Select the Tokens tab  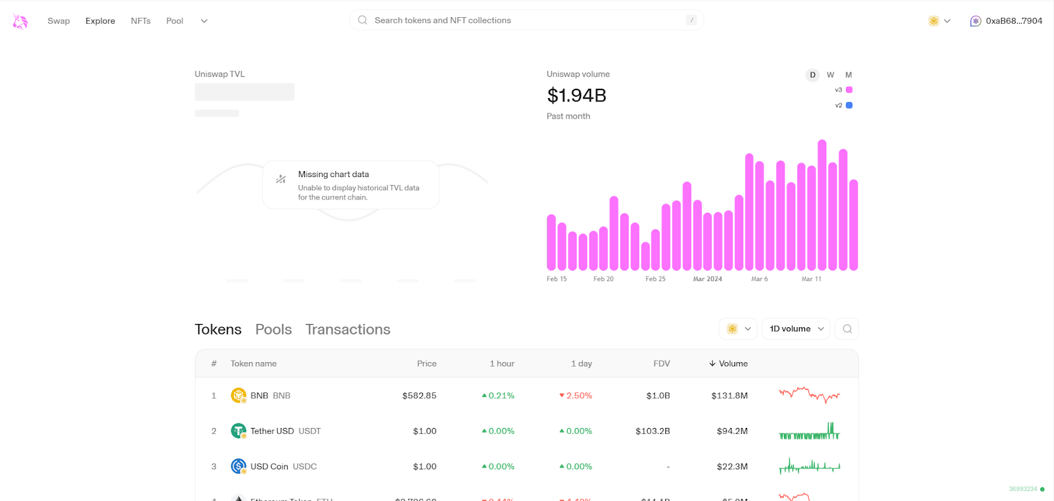point(218,329)
